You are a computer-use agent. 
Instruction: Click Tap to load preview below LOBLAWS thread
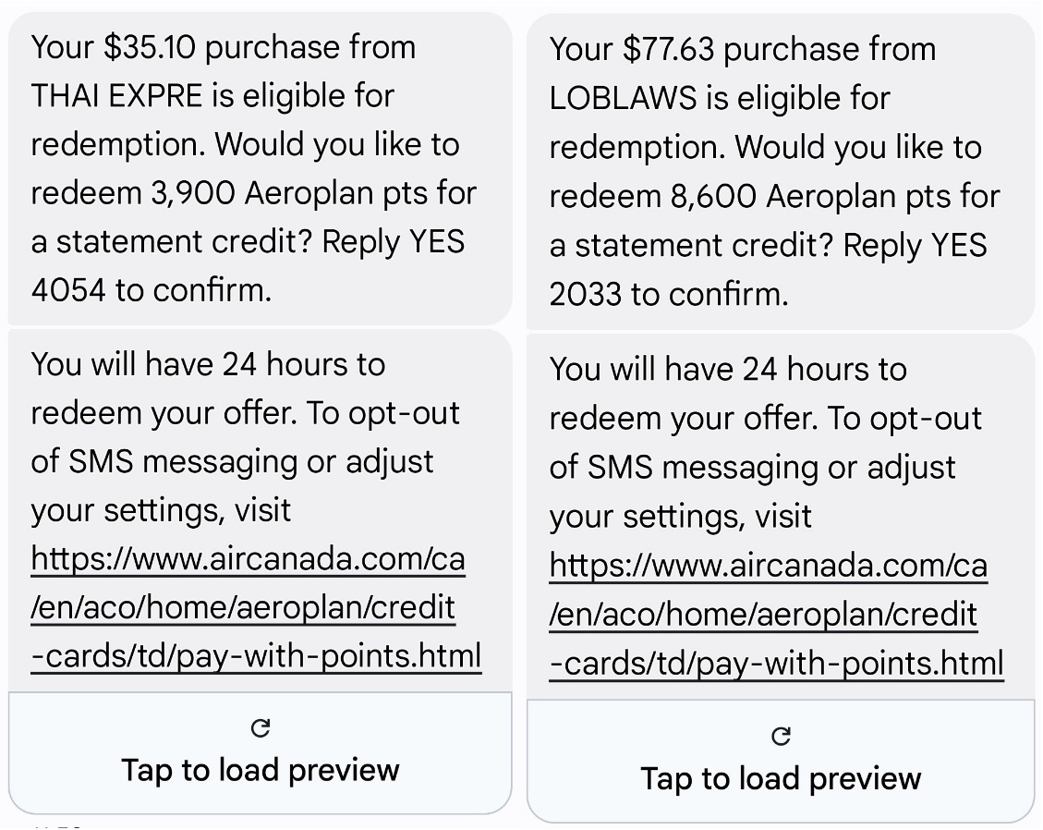782,778
